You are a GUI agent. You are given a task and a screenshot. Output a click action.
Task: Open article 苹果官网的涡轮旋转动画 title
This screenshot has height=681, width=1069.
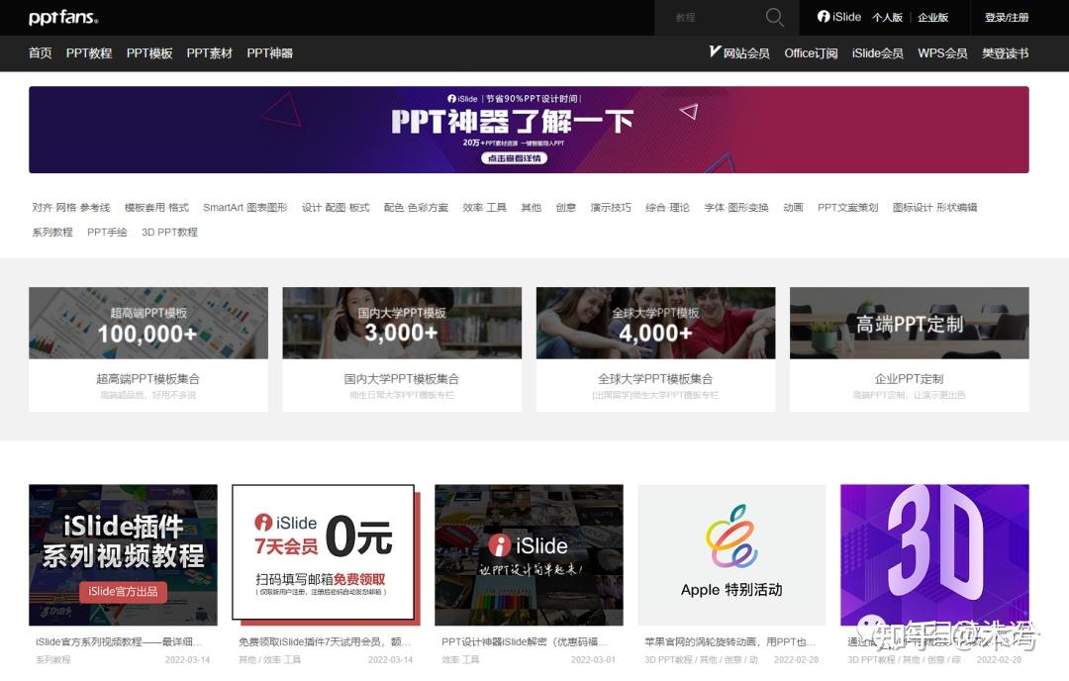(730, 642)
